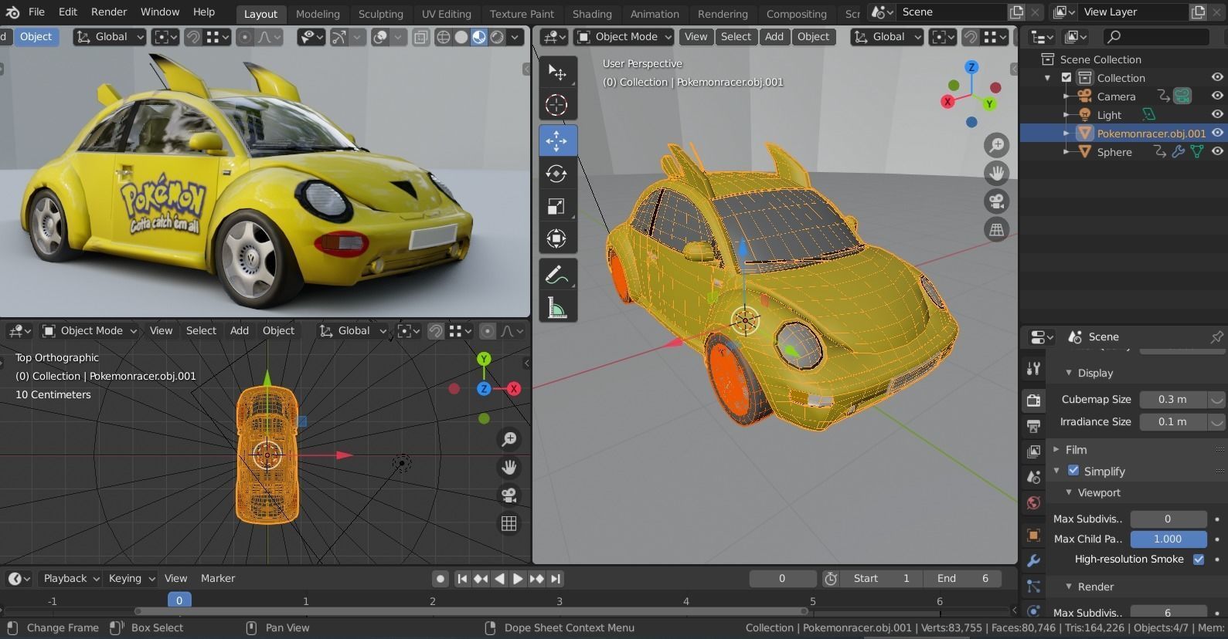The image size is (1228, 639).
Task: Click zoom magnifier in perspective viewport
Action: click(997, 144)
